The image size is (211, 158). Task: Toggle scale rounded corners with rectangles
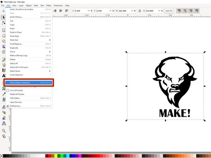pos(185,11)
